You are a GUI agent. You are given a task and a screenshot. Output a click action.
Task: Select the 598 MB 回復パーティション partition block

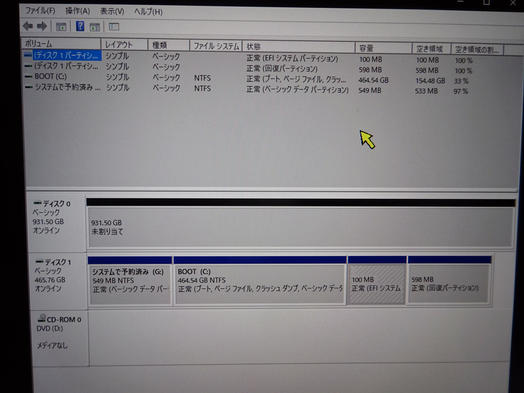click(x=449, y=284)
